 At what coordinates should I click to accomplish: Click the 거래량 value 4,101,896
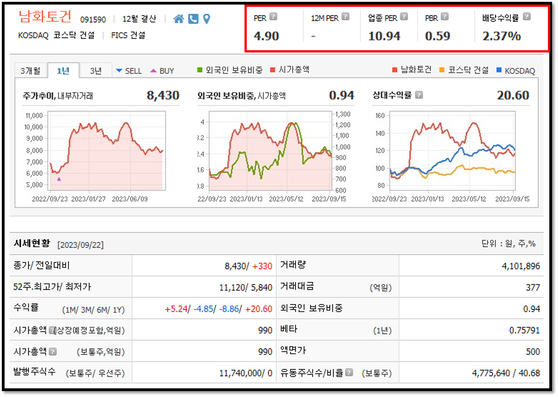pyautogui.click(x=521, y=266)
